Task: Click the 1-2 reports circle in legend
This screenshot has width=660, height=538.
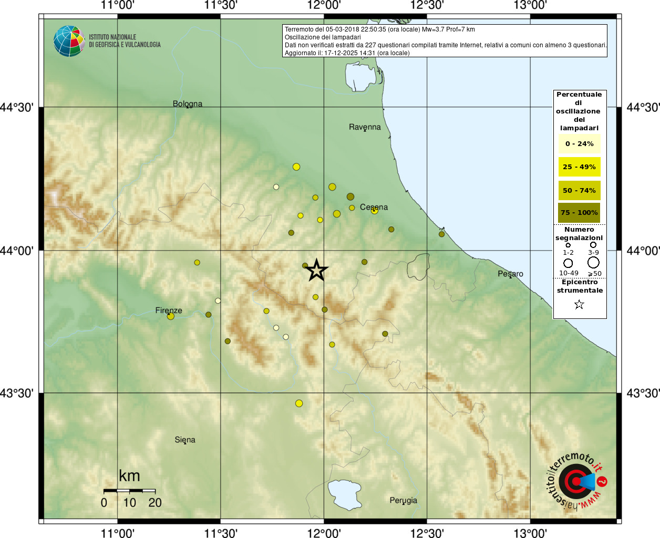Action: tap(568, 245)
